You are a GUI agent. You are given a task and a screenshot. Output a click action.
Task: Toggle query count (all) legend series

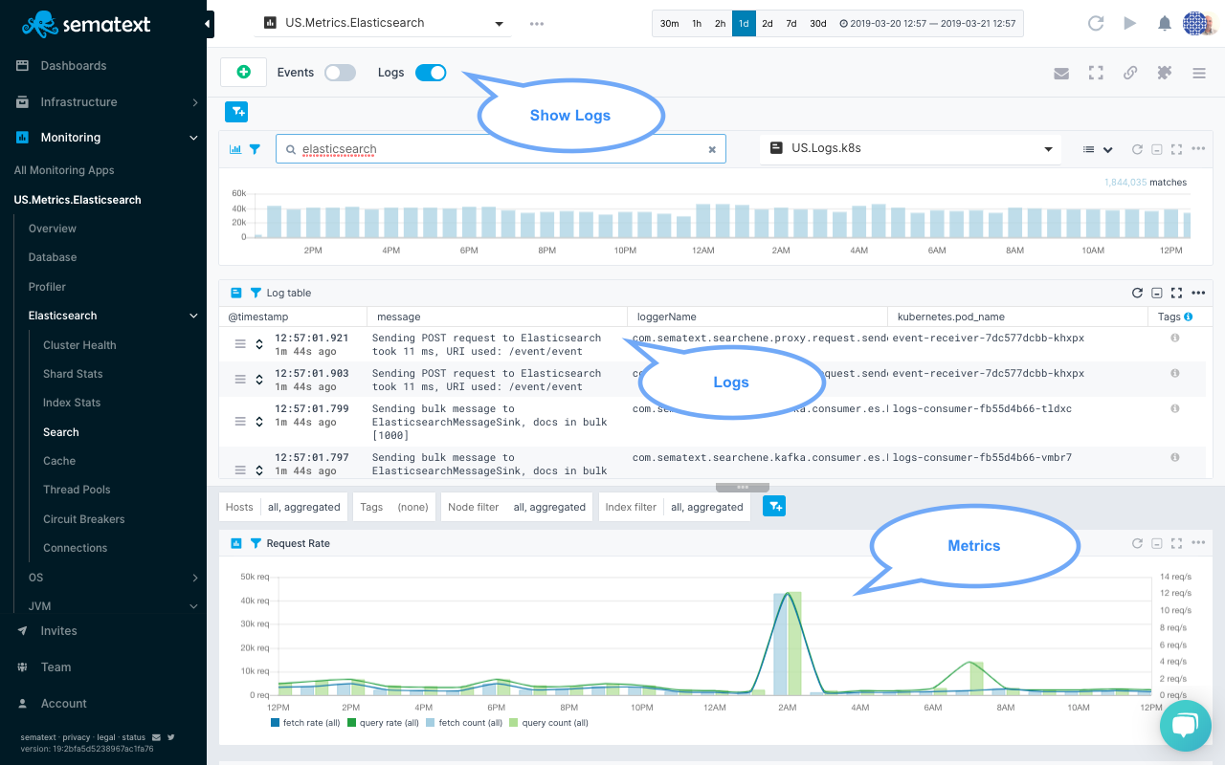click(548, 723)
